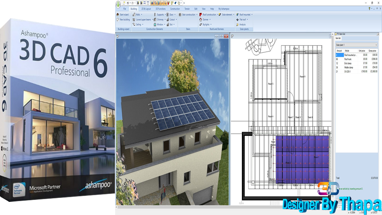
Task: Select the Walls tool icon
Action: pos(134,15)
